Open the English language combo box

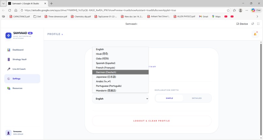[120, 99]
